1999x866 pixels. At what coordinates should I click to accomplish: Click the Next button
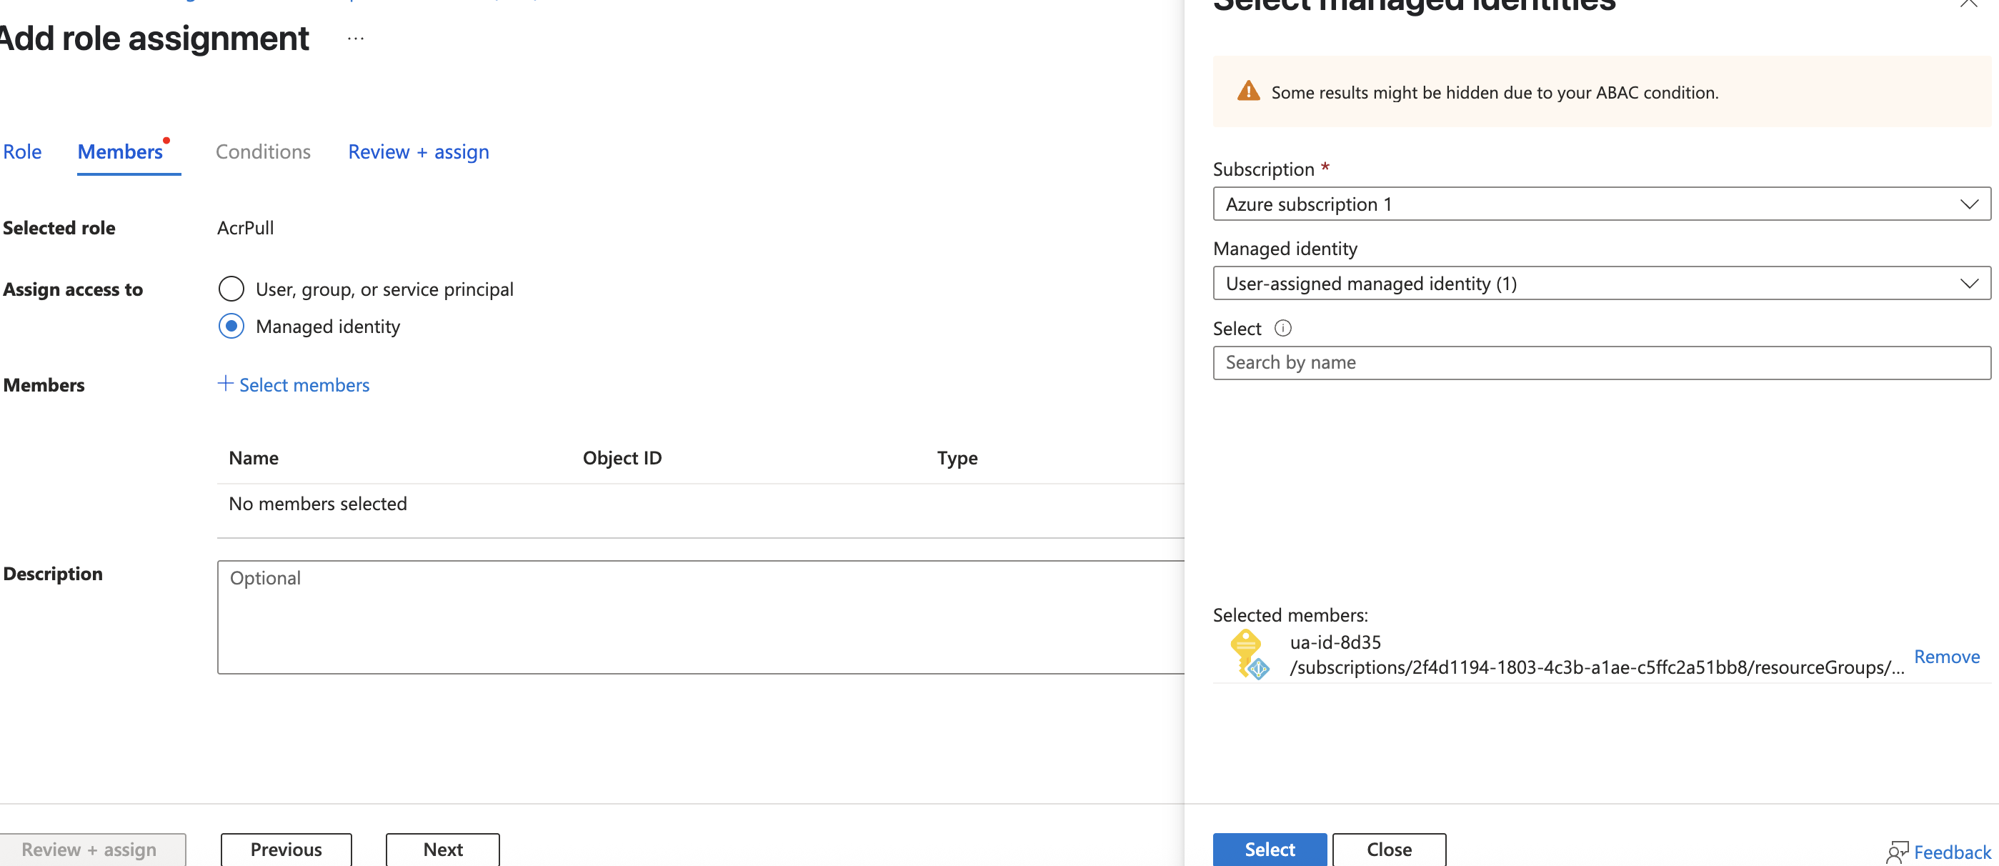point(442,849)
